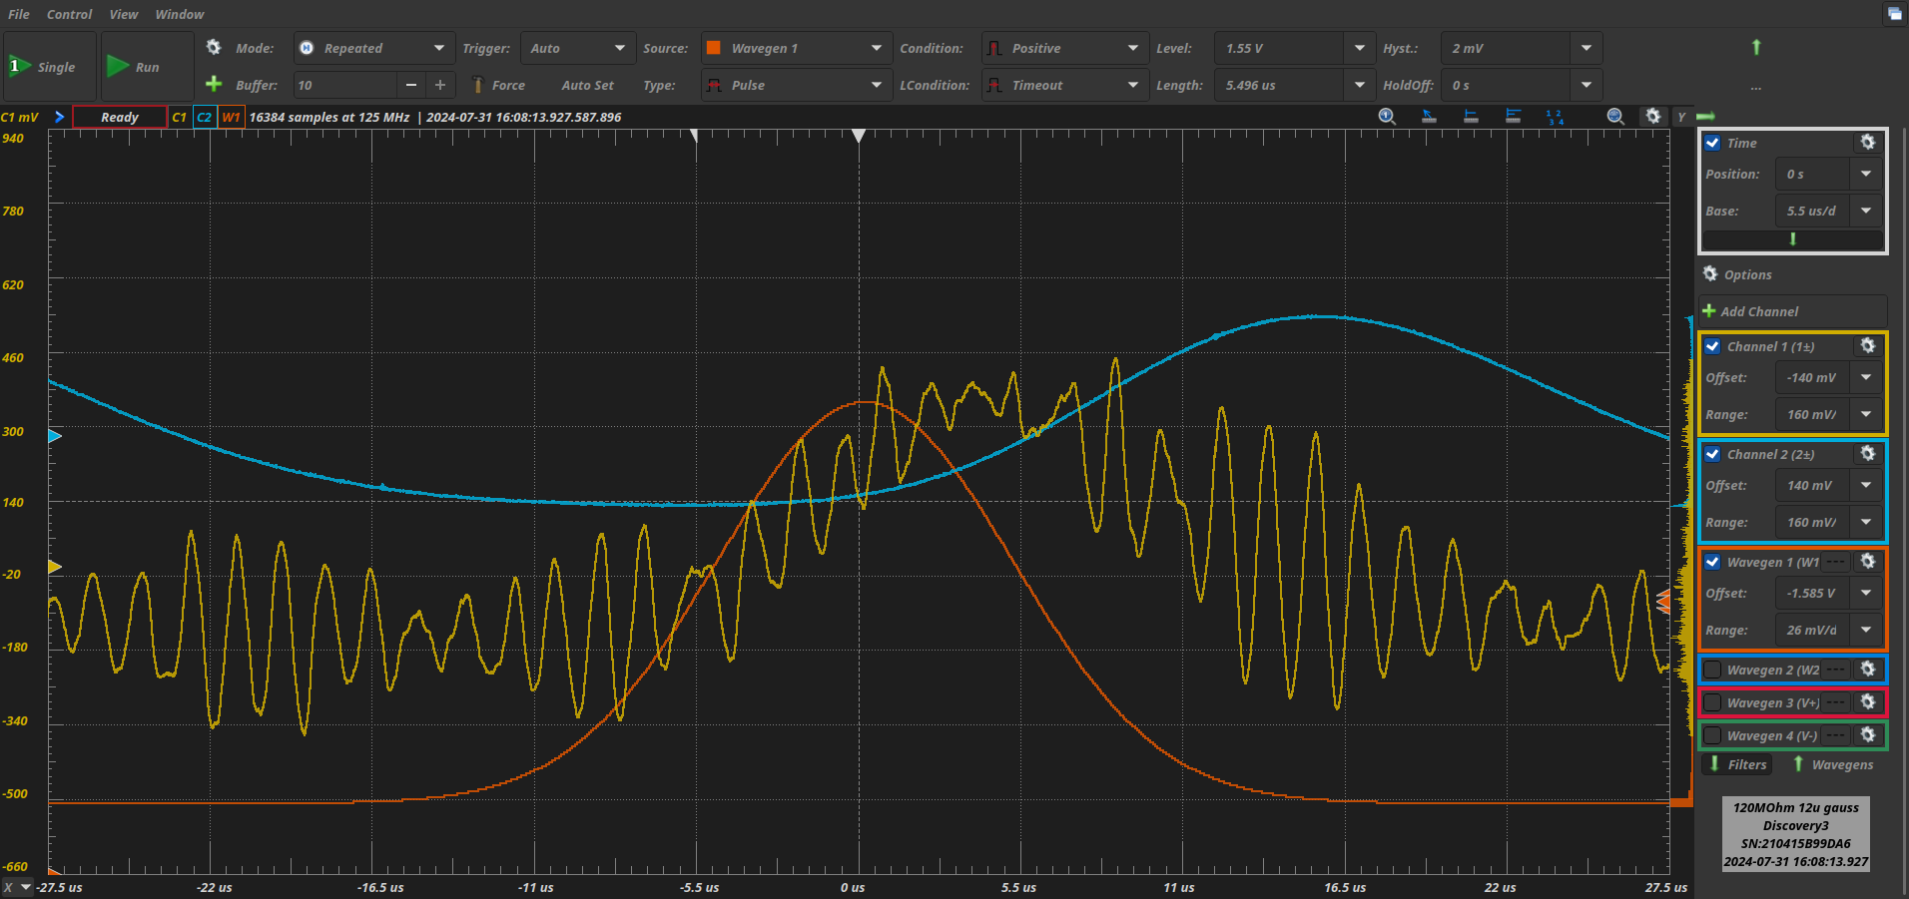Toggle the W1 channel label tab

pos(231,117)
